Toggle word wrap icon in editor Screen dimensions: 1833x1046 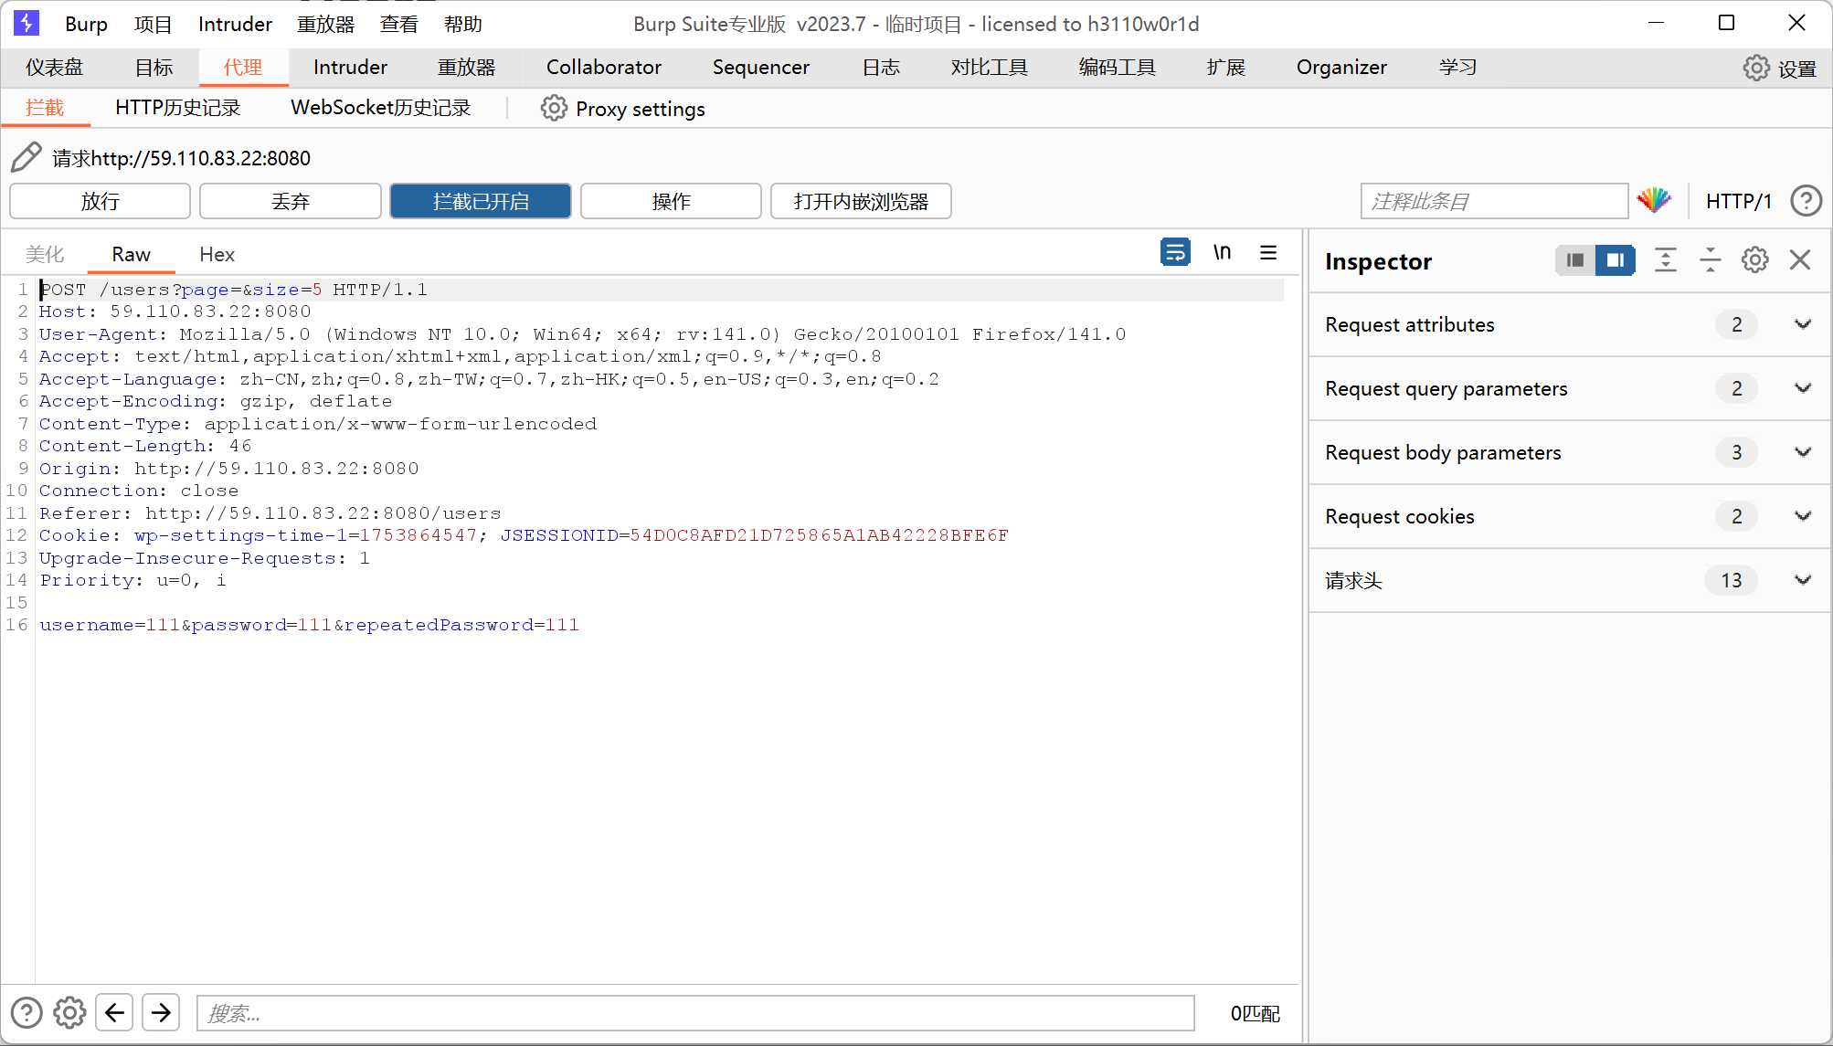(x=1175, y=252)
